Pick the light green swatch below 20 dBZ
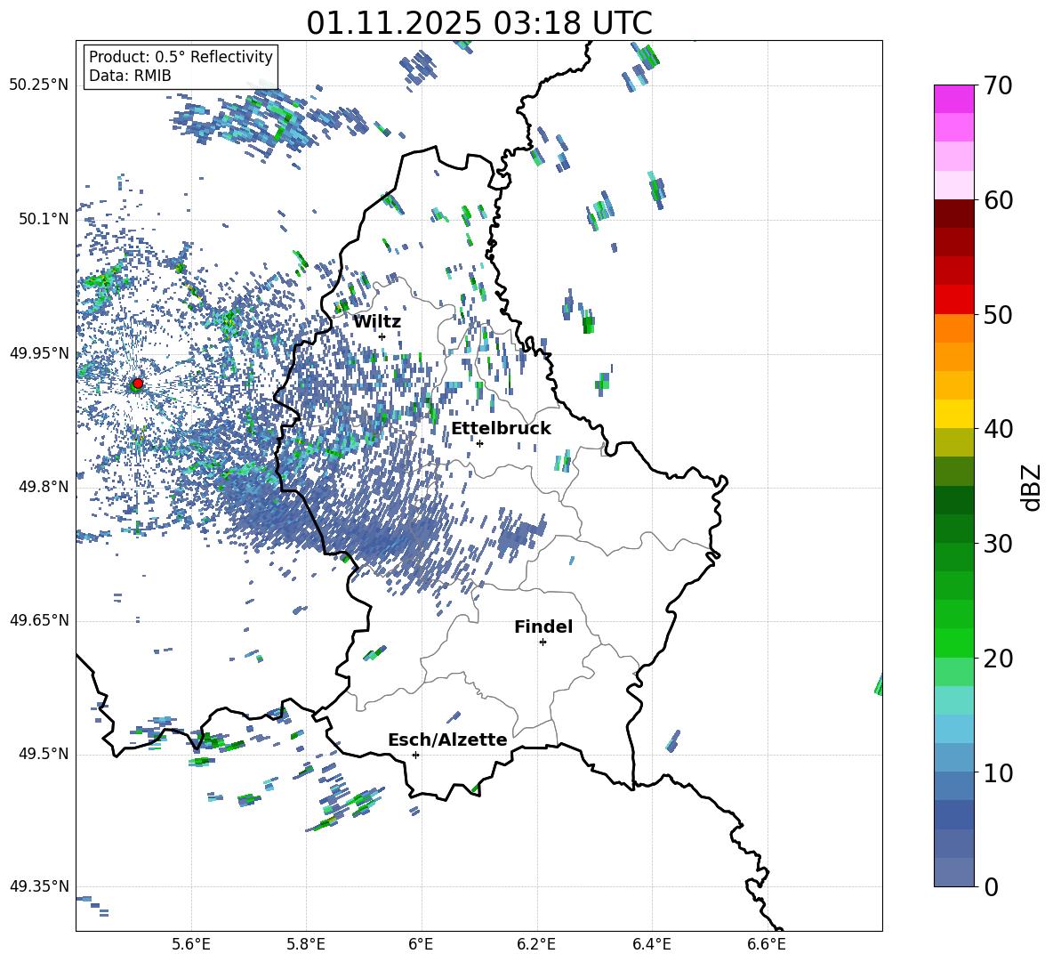 coord(954,671)
